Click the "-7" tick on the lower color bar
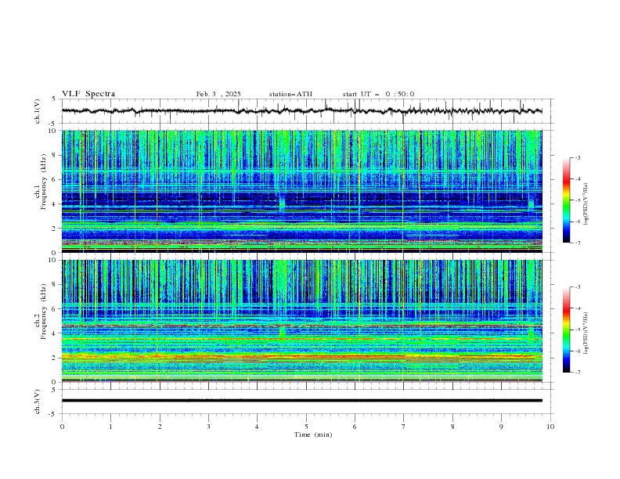620x479 pixels. click(x=578, y=373)
